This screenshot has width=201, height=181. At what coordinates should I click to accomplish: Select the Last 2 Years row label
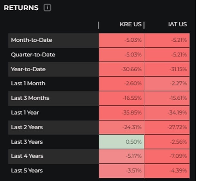(27, 127)
